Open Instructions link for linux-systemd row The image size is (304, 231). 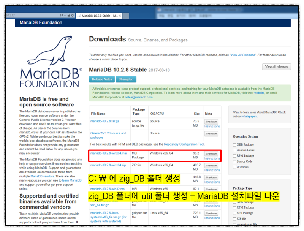(212, 218)
